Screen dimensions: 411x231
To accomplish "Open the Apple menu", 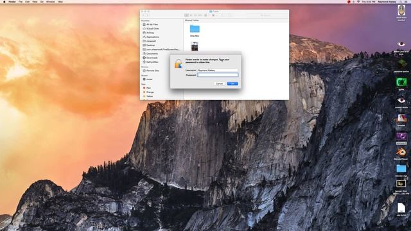I will point(4,1).
